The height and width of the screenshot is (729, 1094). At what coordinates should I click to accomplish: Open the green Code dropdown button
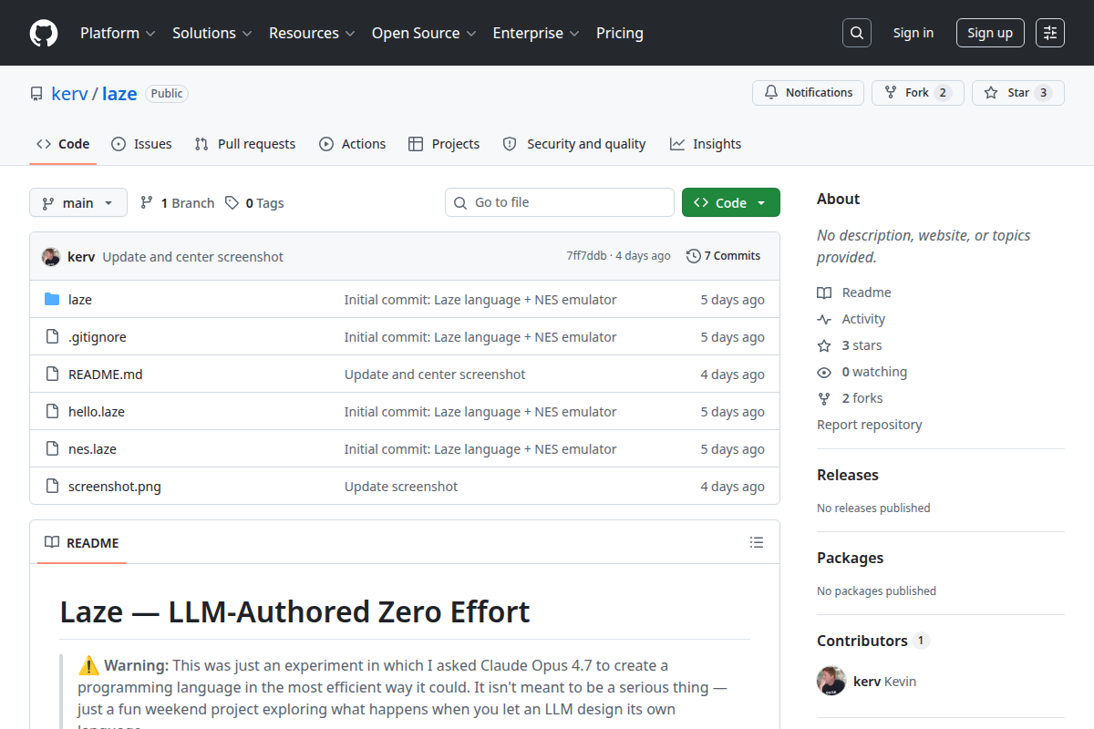point(731,203)
